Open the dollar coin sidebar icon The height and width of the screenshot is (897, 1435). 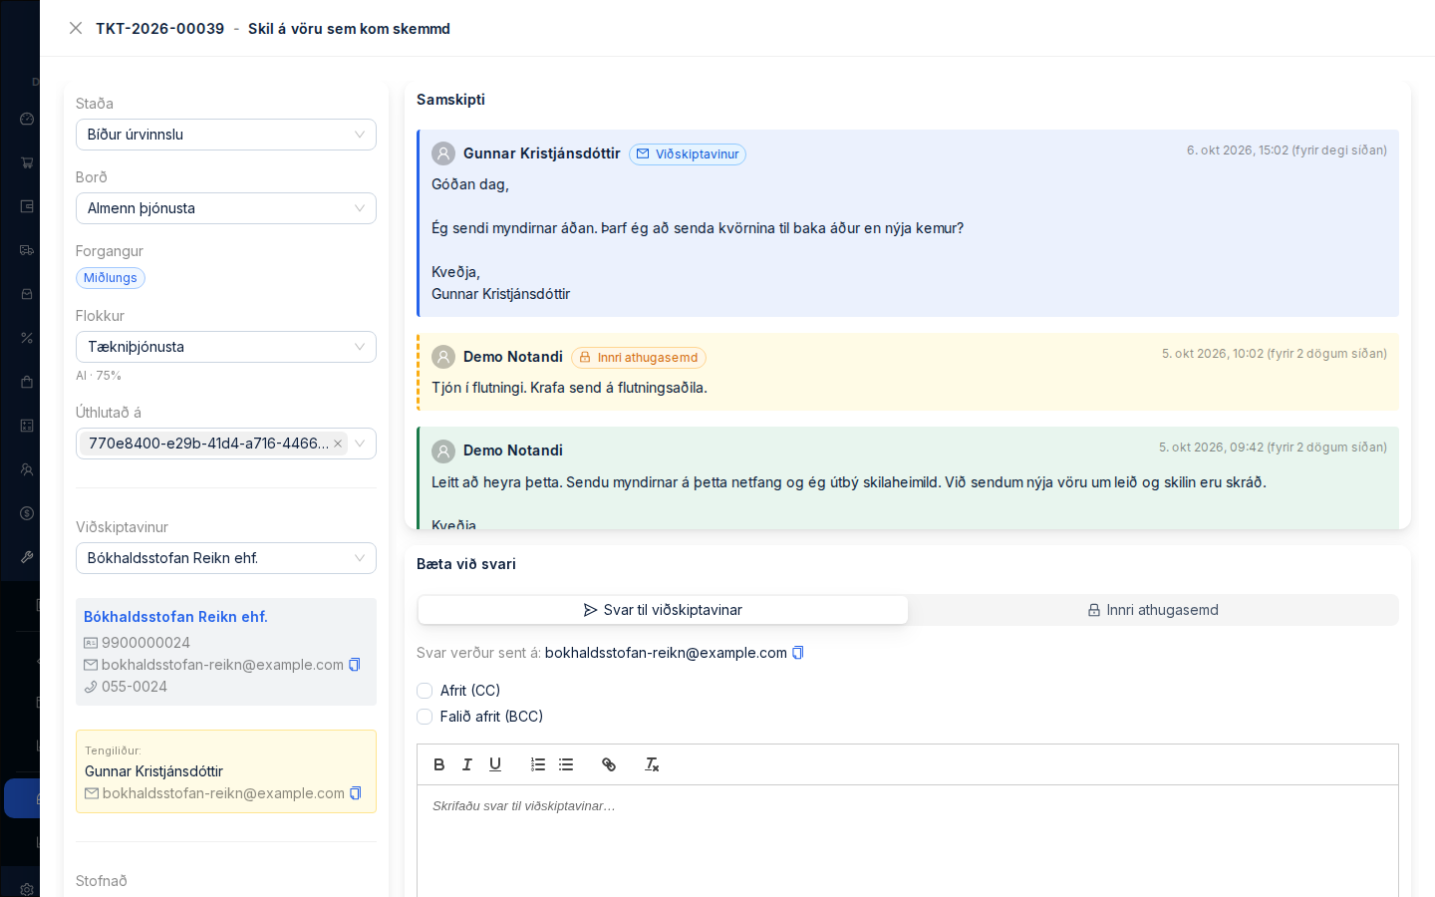(x=27, y=513)
